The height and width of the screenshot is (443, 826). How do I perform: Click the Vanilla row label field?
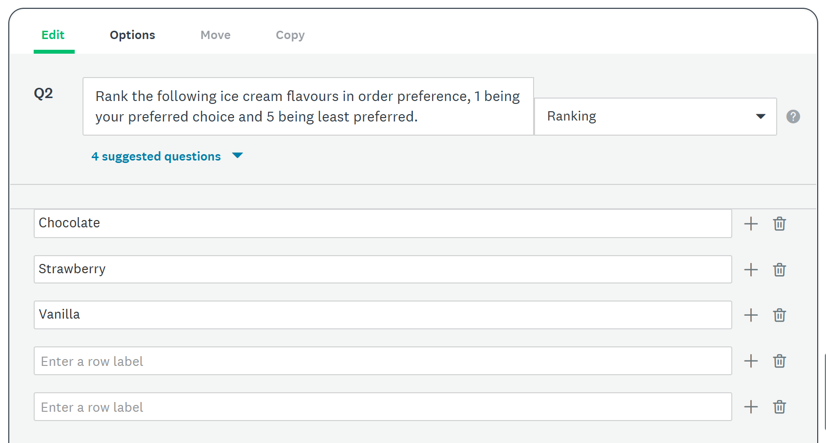point(382,315)
